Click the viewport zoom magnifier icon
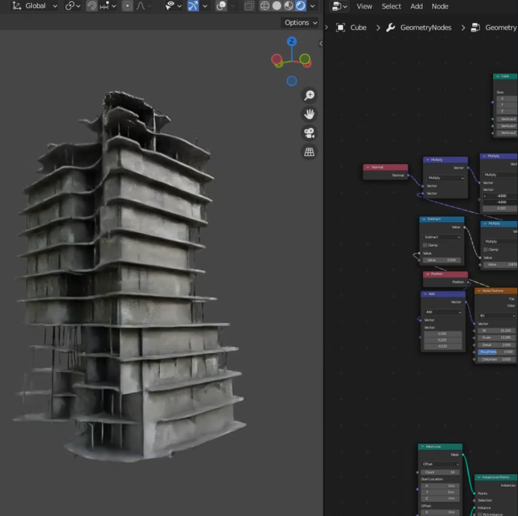The height and width of the screenshot is (516, 518). [310, 95]
